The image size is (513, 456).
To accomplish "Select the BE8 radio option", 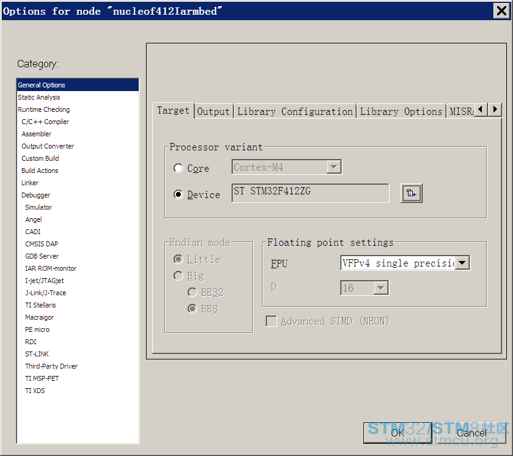I will pos(192,309).
